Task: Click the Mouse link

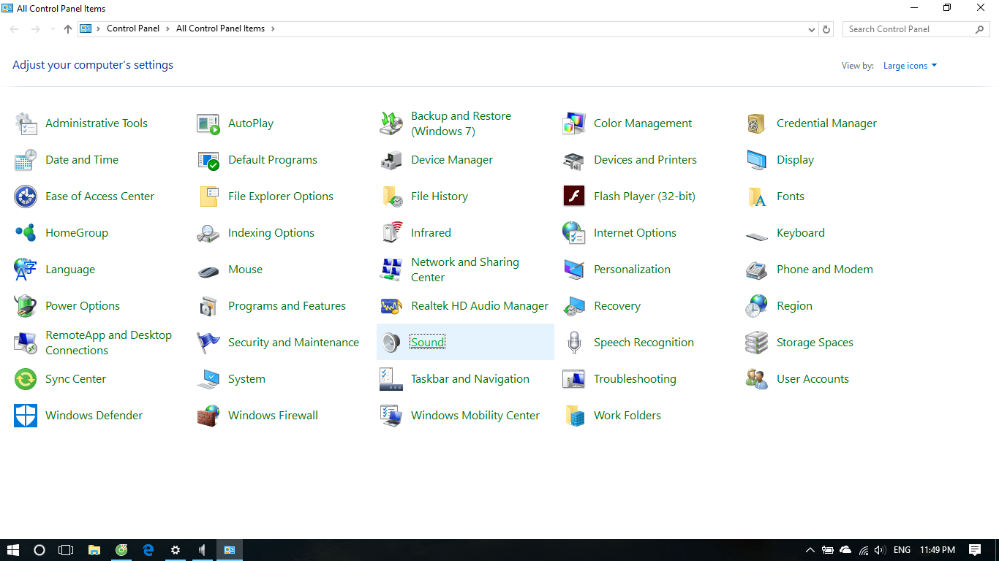Action: (245, 270)
